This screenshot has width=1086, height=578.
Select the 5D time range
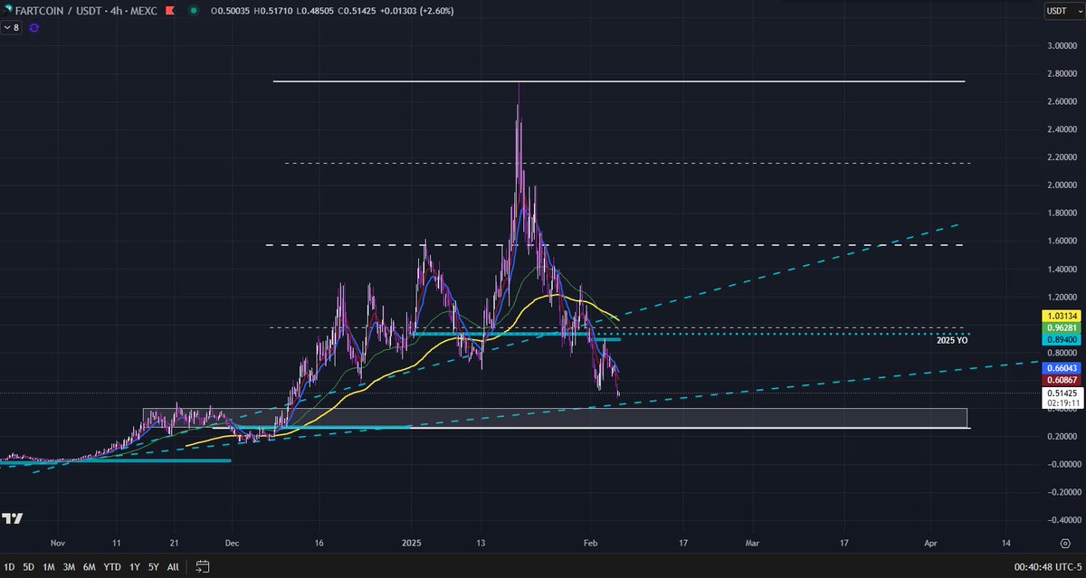pos(29,567)
